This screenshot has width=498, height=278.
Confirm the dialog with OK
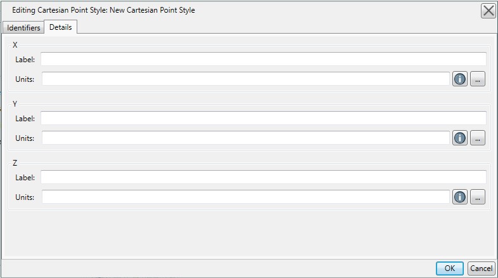[x=449, y=268]
